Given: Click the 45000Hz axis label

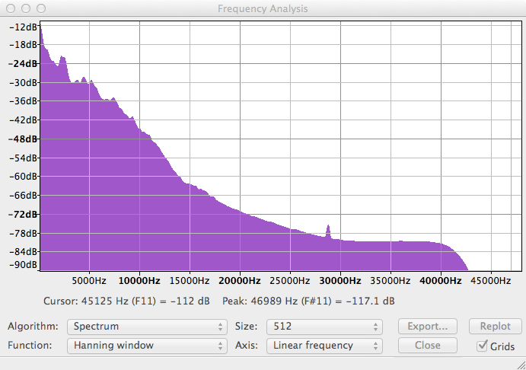Looking at the screenshot, I should click(x=490, y=281).
